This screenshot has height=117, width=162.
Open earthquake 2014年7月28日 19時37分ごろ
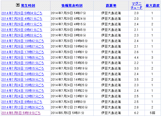(23, 46)
